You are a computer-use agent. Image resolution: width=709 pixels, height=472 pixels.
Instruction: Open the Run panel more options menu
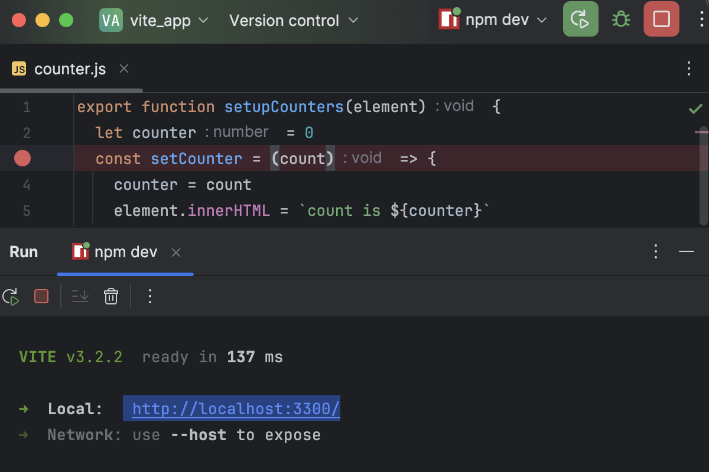pyautogui.click(x=655, y=251)
